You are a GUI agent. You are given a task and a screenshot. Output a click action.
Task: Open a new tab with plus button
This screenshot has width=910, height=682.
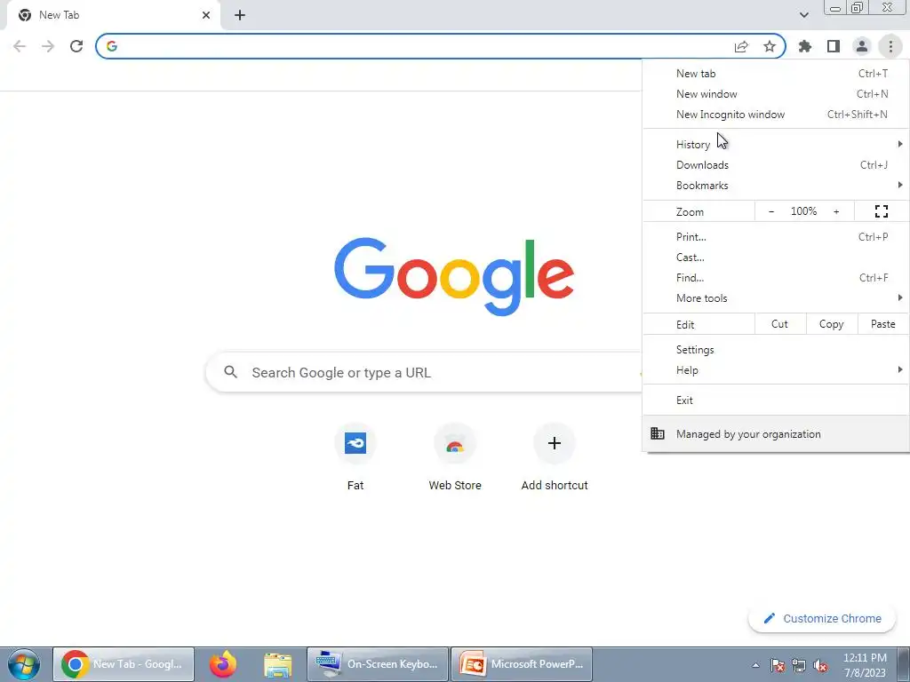pyautogui.click(x=240, y=15)
